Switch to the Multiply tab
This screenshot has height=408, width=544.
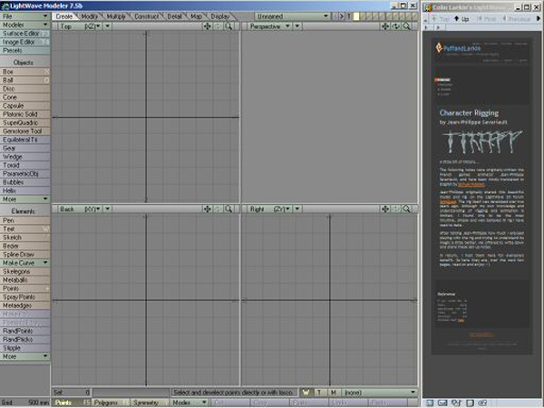tap(116, 16)
